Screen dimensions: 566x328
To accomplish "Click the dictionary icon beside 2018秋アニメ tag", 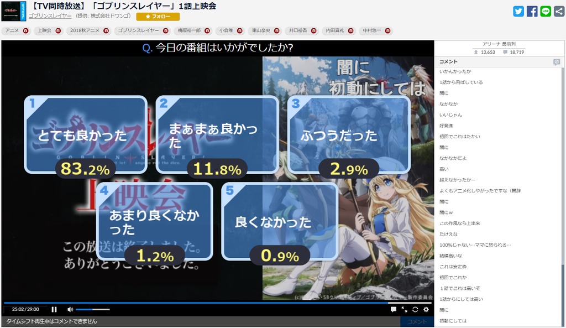I will pos(106,31).
